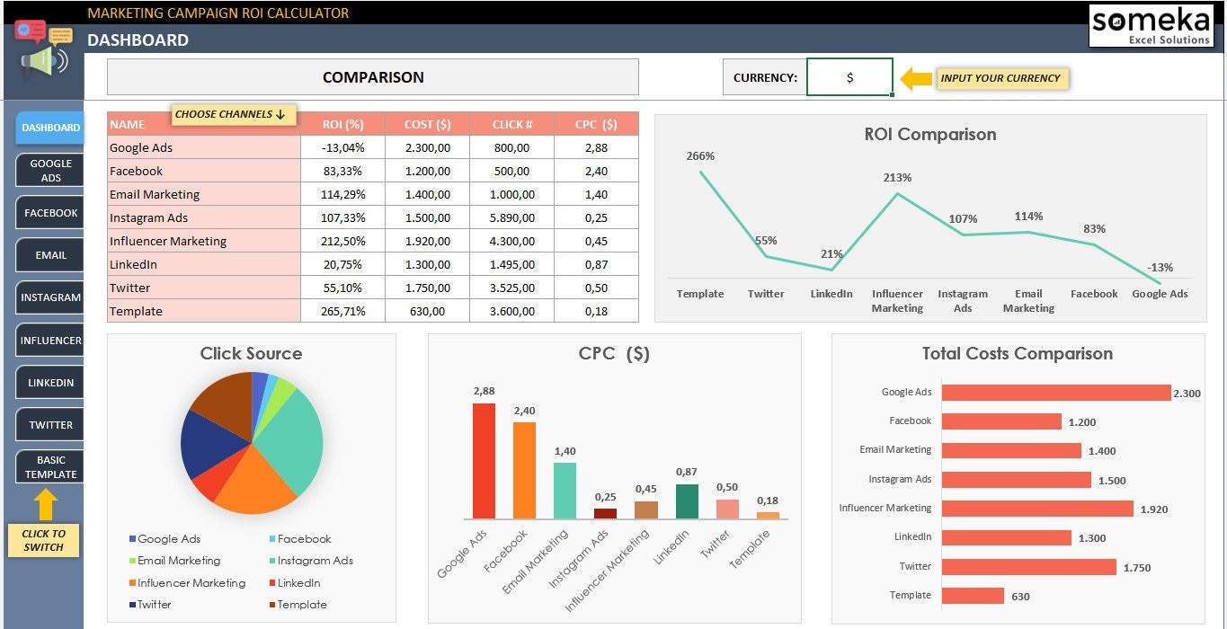This screenshot has width=1227, height=629.
Task: Open the LINKEDIN channel page
Action: (49, 382)
